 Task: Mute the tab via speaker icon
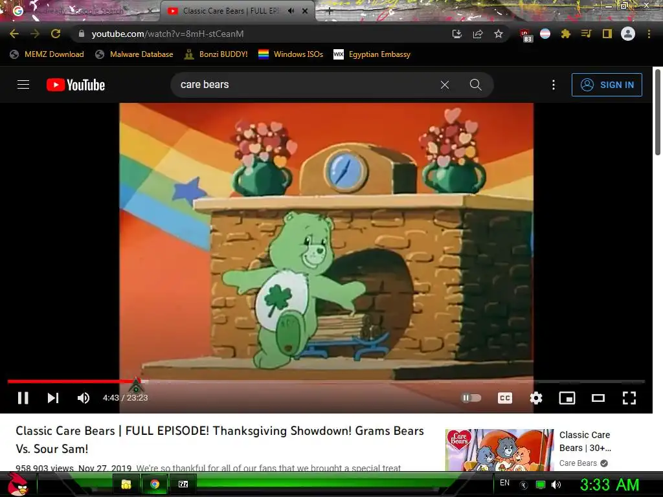click(291, 11)
